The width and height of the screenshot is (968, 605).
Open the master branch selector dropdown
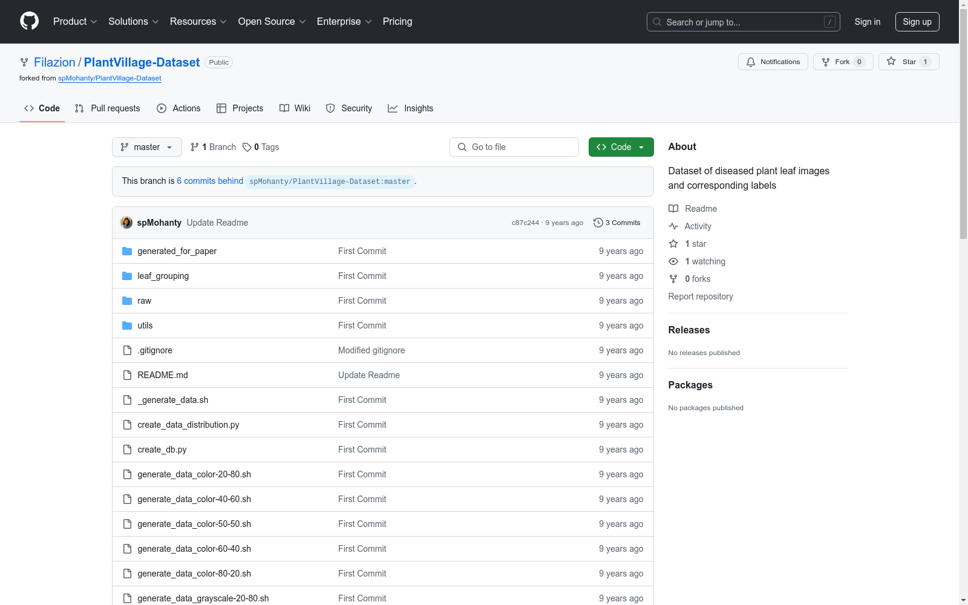(147, 147)
